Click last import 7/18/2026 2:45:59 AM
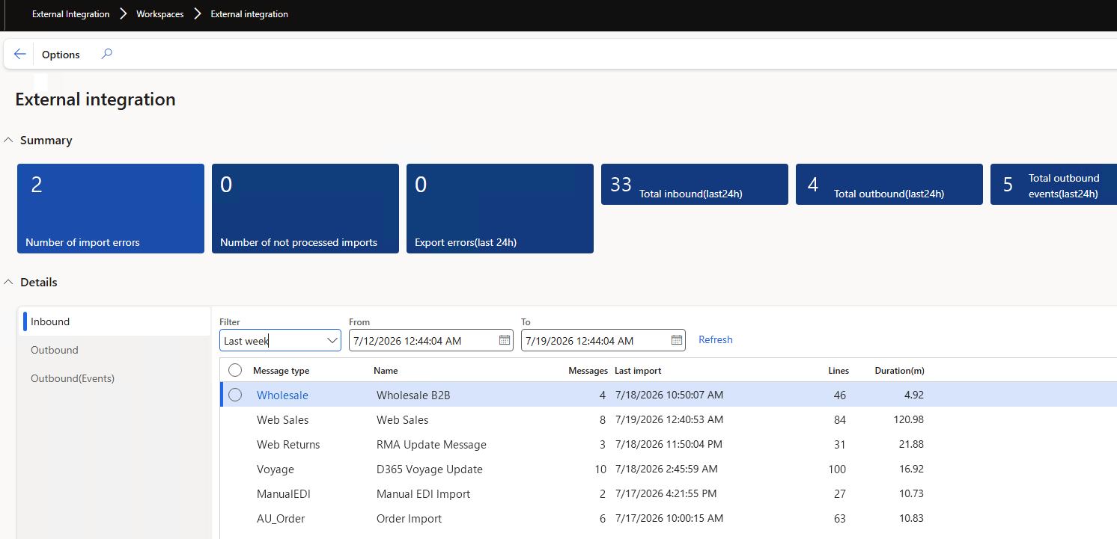Screen dimensions: 1117x539 click(666, 469)
